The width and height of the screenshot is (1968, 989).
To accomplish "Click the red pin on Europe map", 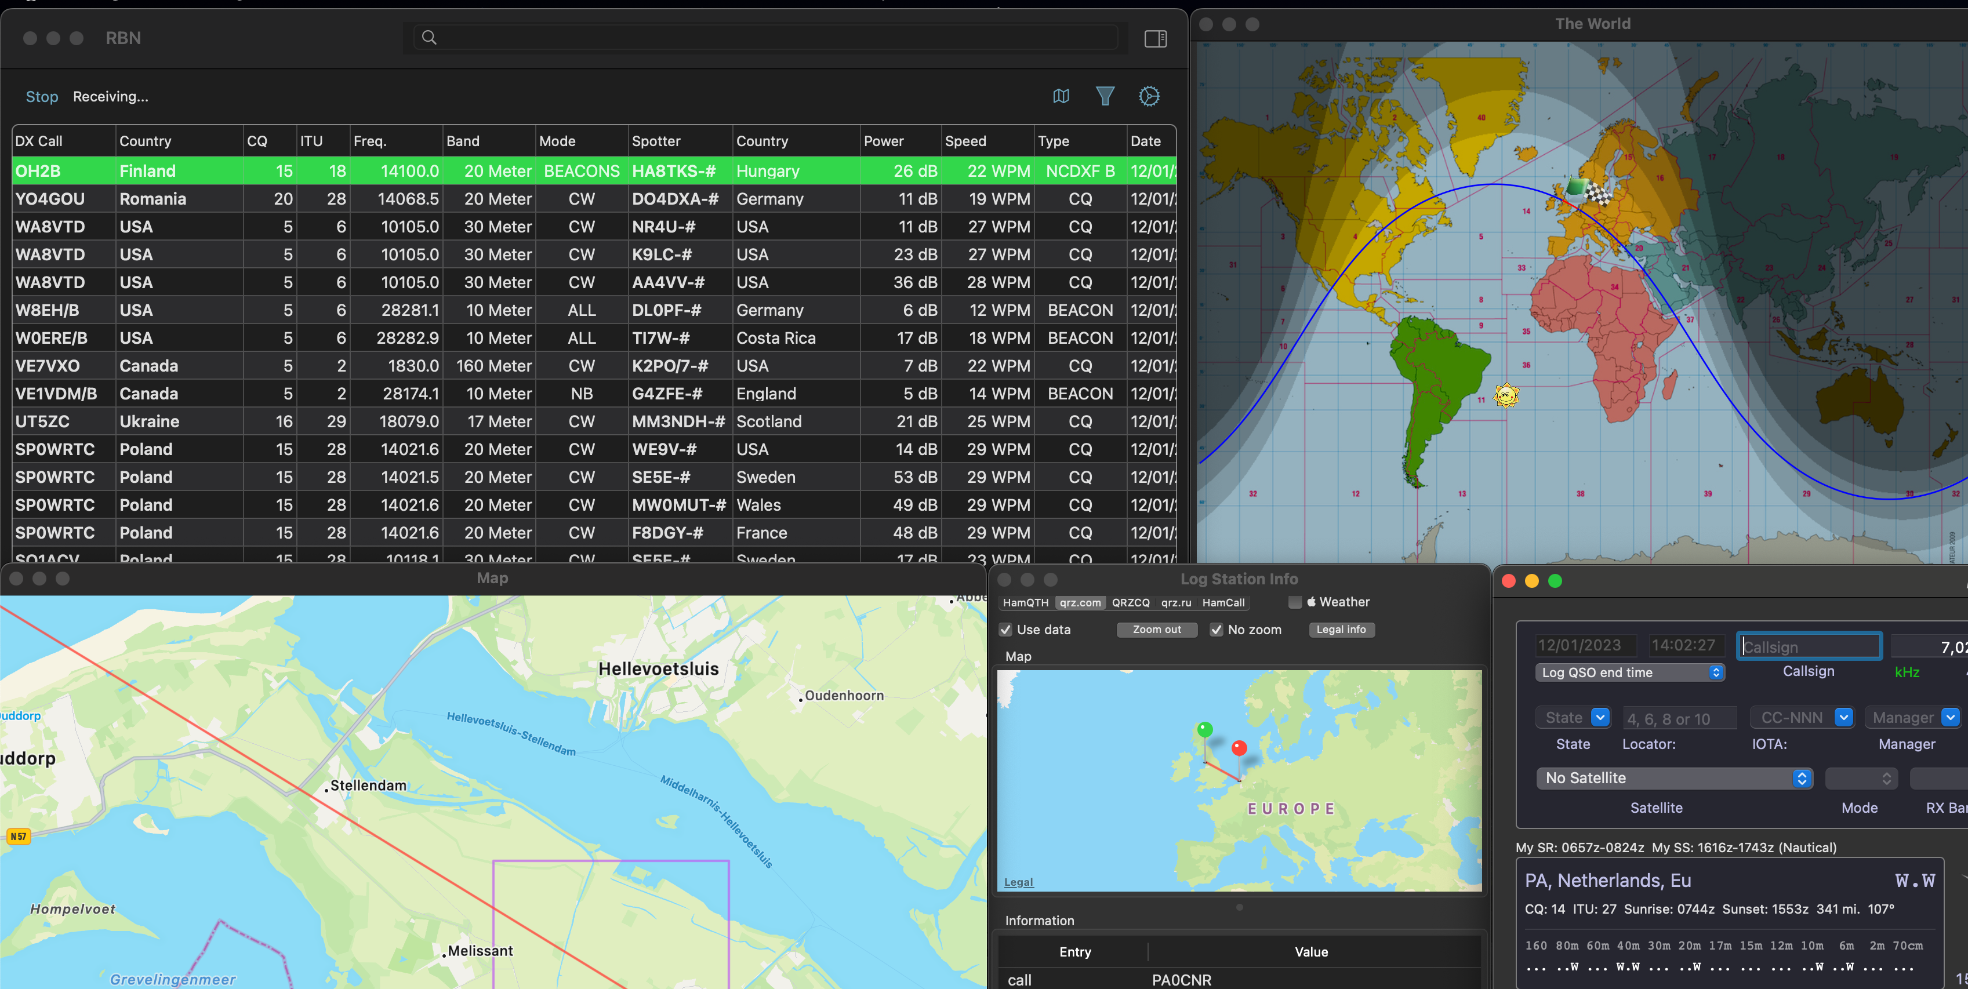I will (1239, 748).
